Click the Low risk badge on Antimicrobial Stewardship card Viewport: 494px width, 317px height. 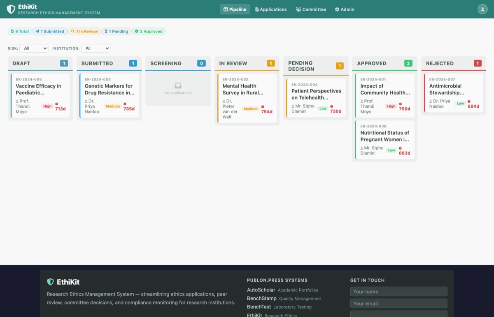[460, 104]
